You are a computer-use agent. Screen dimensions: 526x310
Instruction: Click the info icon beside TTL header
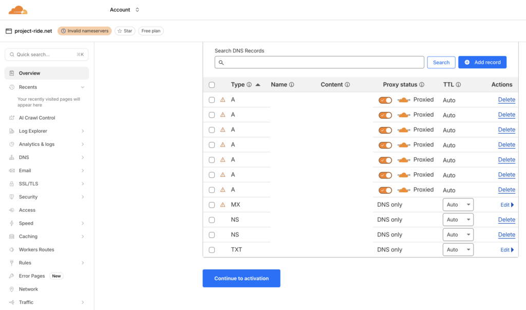click(x=458, y=85)
